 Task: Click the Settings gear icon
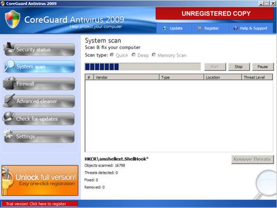click(x=8, y=134)
